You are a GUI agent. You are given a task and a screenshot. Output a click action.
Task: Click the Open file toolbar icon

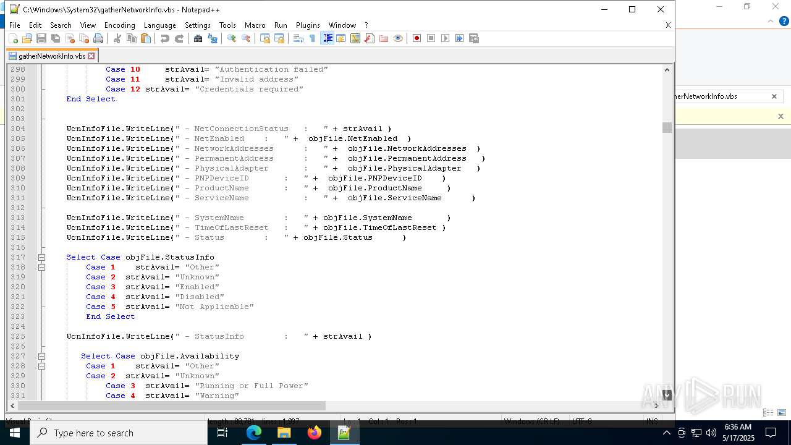pos(27,38)
